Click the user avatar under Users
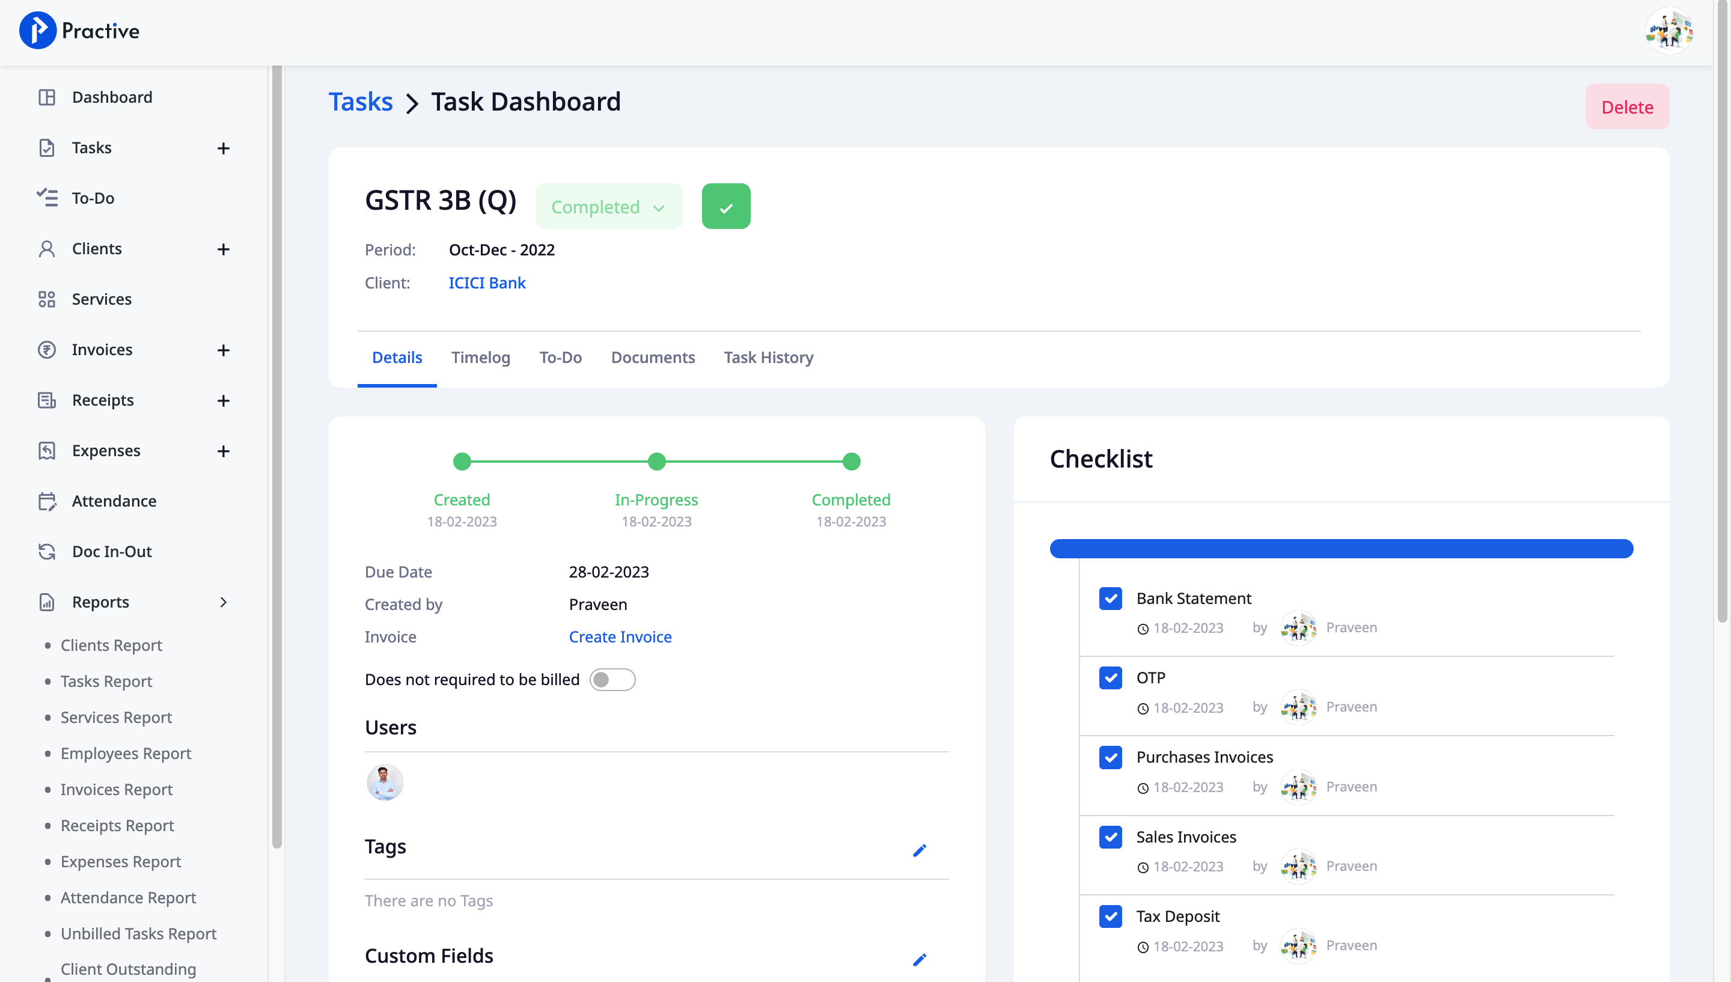The image size is (1731, 982). 385,782
